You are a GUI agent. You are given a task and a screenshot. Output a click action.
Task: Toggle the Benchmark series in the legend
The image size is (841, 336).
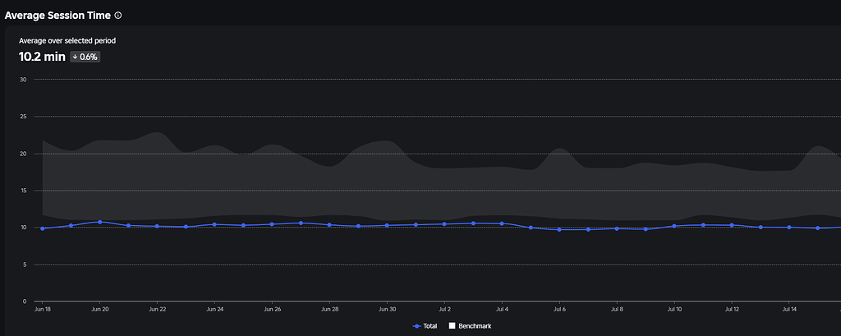[x=470, y=326]
